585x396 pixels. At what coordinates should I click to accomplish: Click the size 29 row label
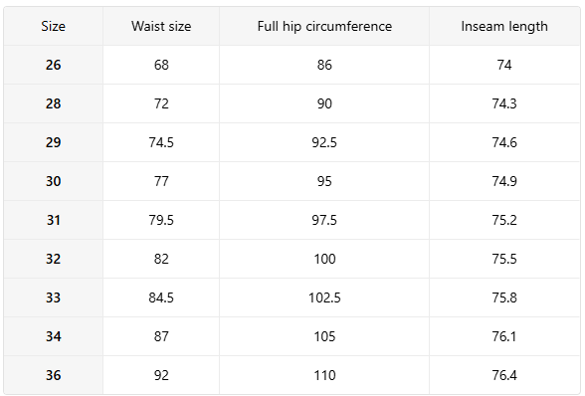click(x=54, y=142)
